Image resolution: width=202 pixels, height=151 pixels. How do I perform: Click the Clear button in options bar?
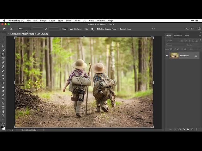pos(64,29)
